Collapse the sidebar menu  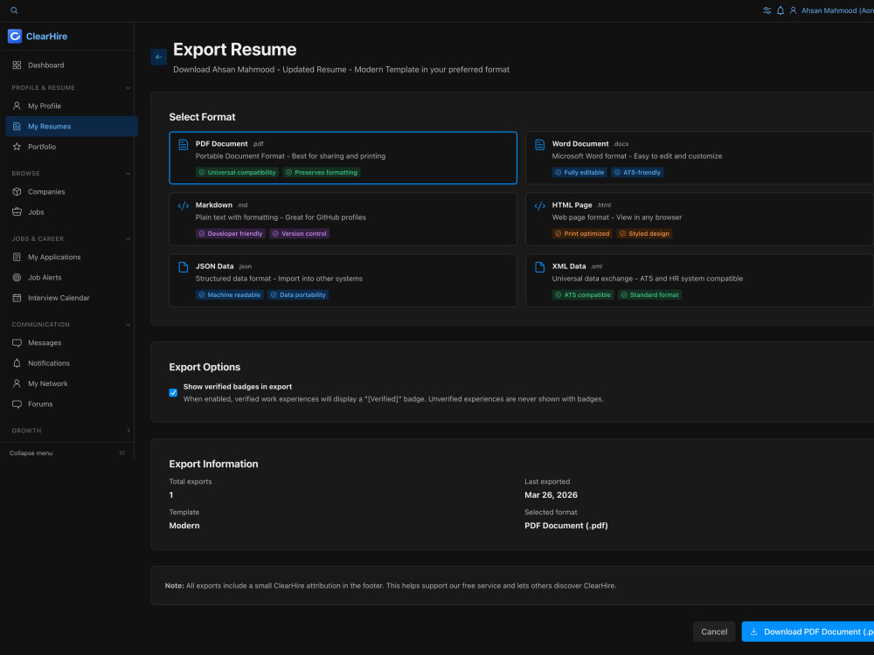coord(67,453)
